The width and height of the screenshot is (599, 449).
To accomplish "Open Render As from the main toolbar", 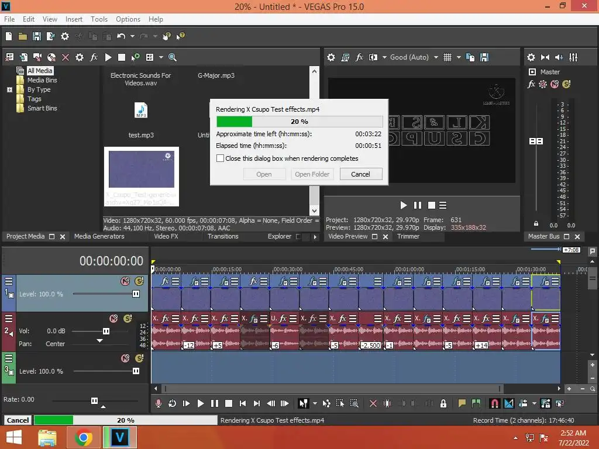I will tap(50, 36).
